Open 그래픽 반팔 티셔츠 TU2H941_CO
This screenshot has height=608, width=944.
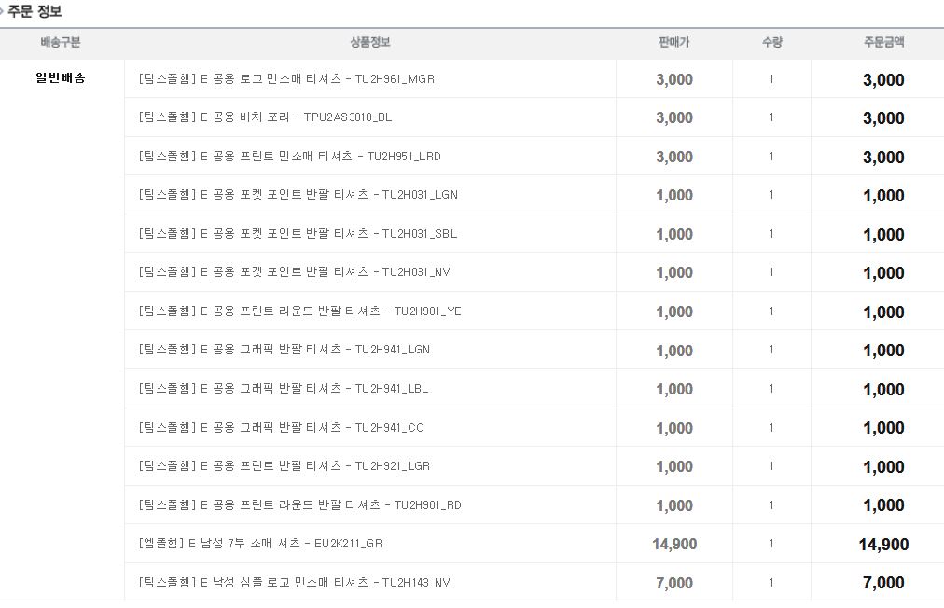point(281,428)
